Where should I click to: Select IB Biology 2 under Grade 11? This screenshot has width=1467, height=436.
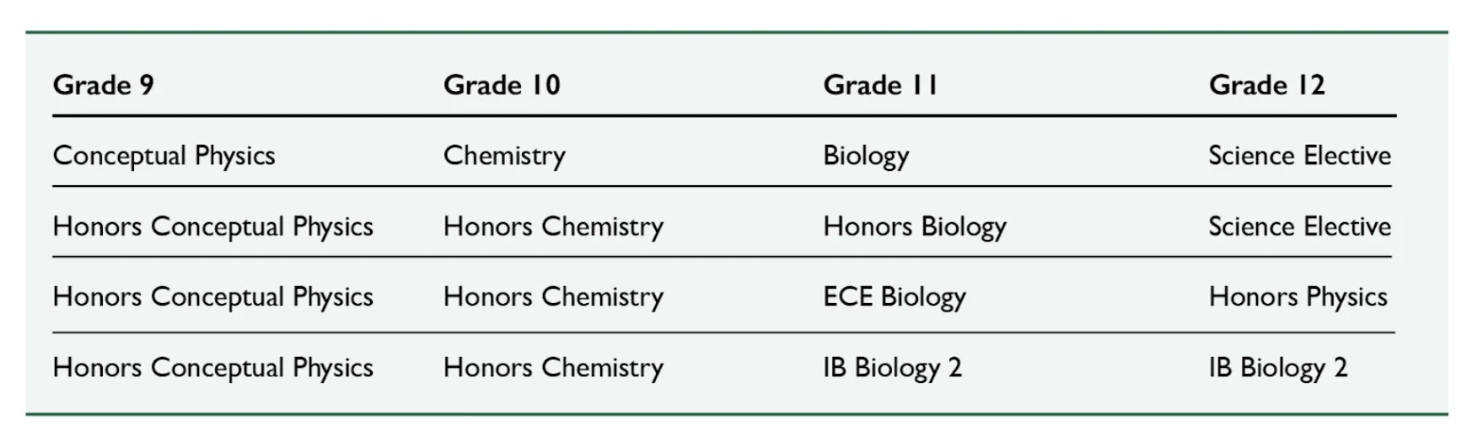tap(892, 368)
